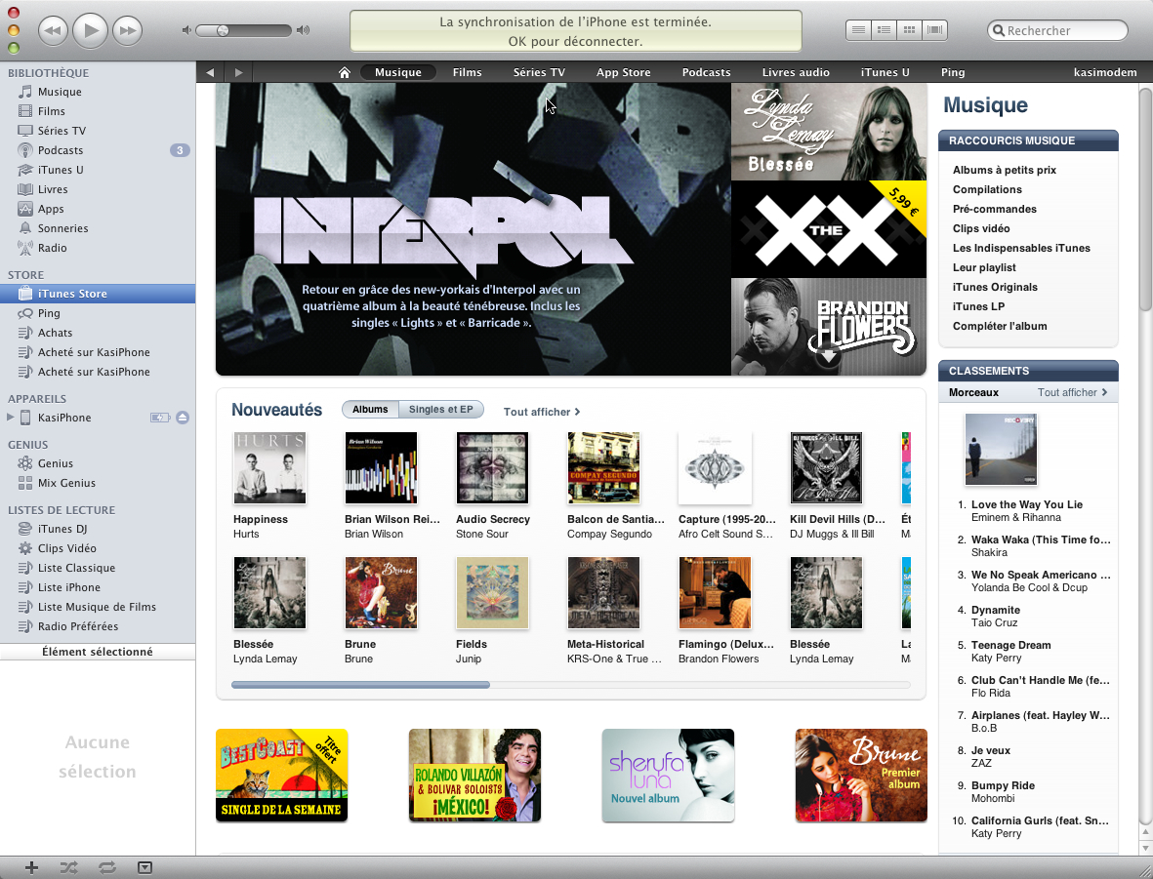
Task: Expand the KasiPhone device disclosure triangle
Action: [x=11, y=418]
